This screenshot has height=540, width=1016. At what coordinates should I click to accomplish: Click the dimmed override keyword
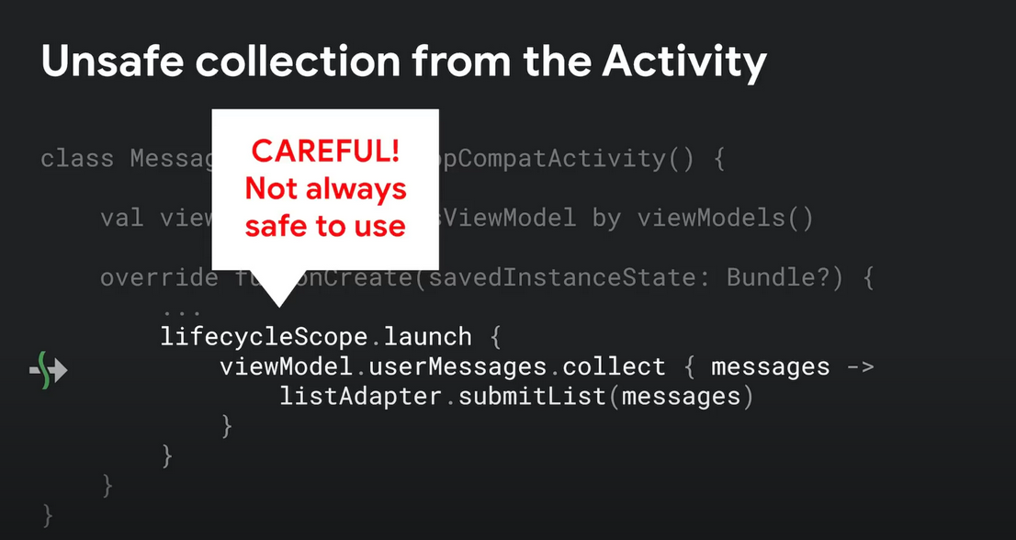pyautogui.click(x=159, y=277)
